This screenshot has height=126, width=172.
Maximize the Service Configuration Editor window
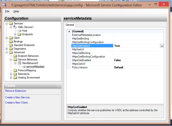point(156,4)
